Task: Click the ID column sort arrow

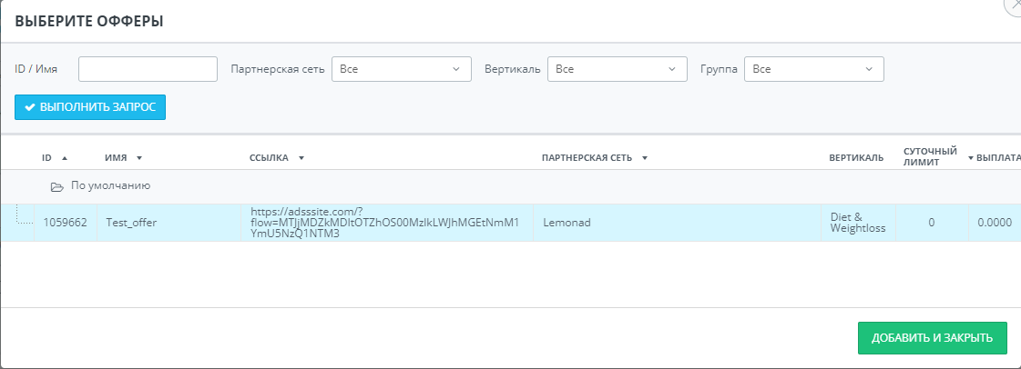Action: tap(65, 158)
